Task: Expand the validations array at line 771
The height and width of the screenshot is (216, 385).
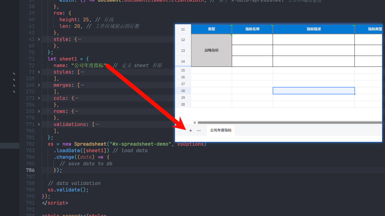Action: (39, 124)
